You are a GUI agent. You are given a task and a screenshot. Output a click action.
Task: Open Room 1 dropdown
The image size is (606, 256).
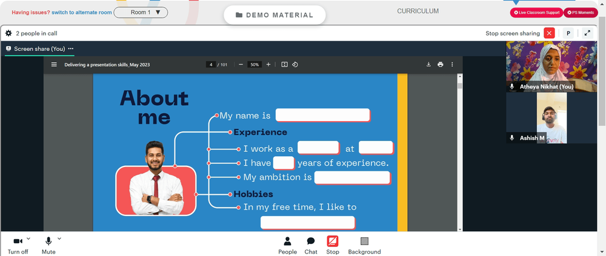click(x=141, y=12)
